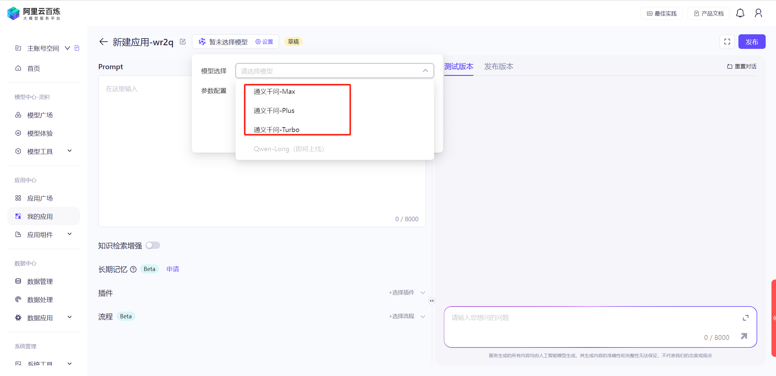Screen dimensions: 776x376
Task: Click the 发布 publish button
Action: pos(751,42)
